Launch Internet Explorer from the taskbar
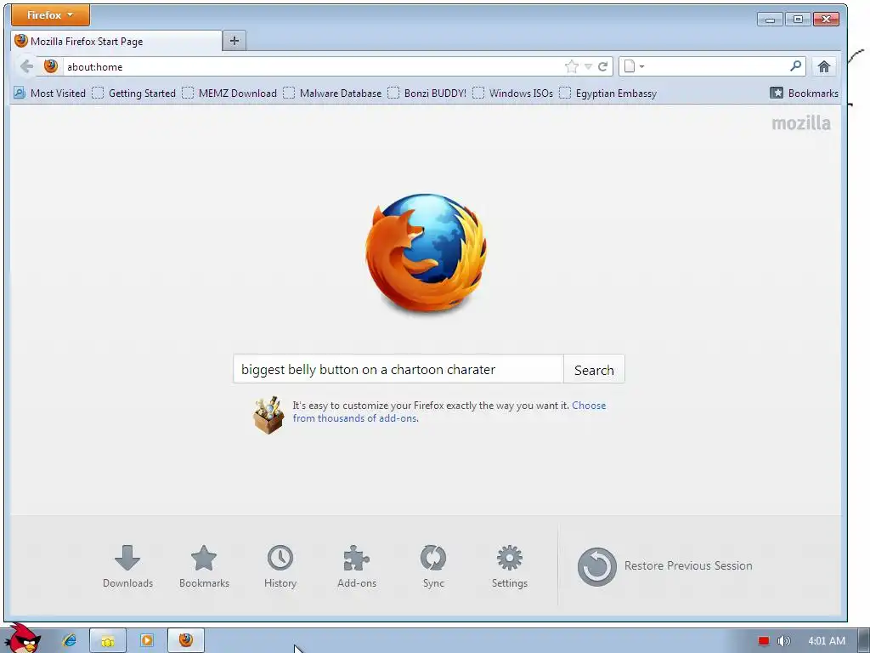Screen dimensions: 870x653 pos(70,640)
